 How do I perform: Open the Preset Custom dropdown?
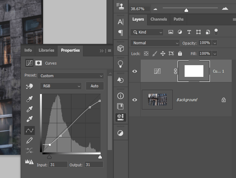70,76
